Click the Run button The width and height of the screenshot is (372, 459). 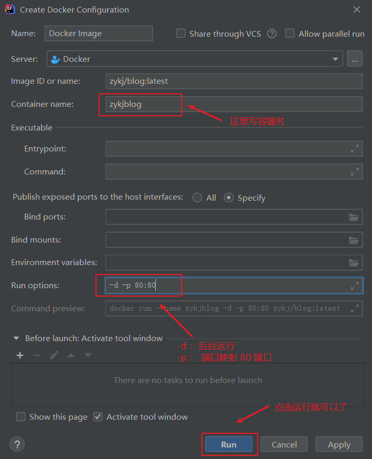(x=229, y=444)
